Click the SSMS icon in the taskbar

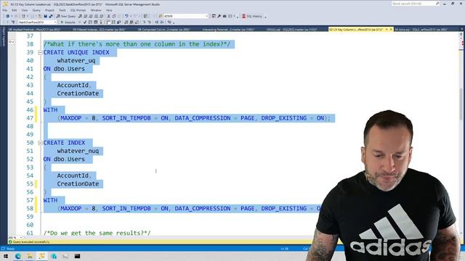pyautogui.click(x=41, y=256)
